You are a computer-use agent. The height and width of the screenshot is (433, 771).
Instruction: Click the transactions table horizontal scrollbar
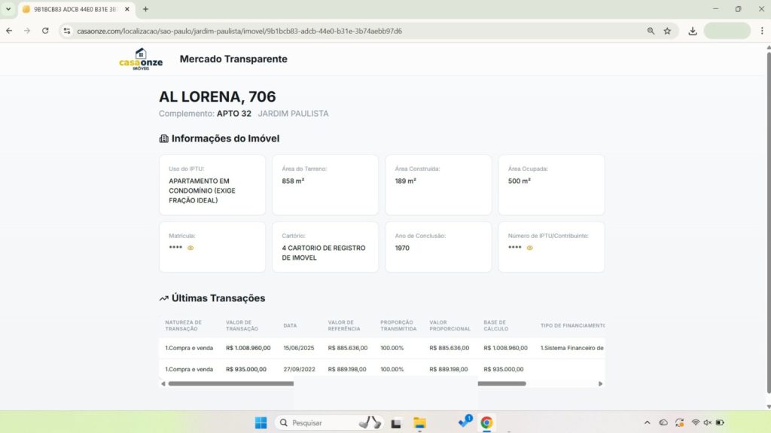230,383
